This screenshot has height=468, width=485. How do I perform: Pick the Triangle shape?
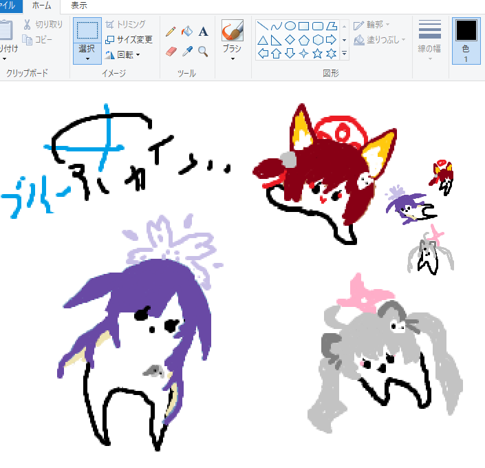coord(263,40)
